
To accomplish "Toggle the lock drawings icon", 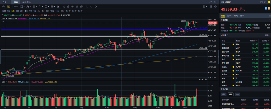I will (x=68, y=6).
